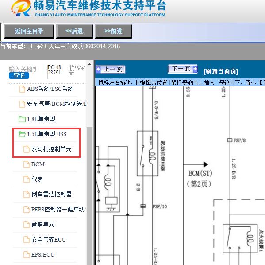Click left arrow icon on 上一页

(98, 69)
